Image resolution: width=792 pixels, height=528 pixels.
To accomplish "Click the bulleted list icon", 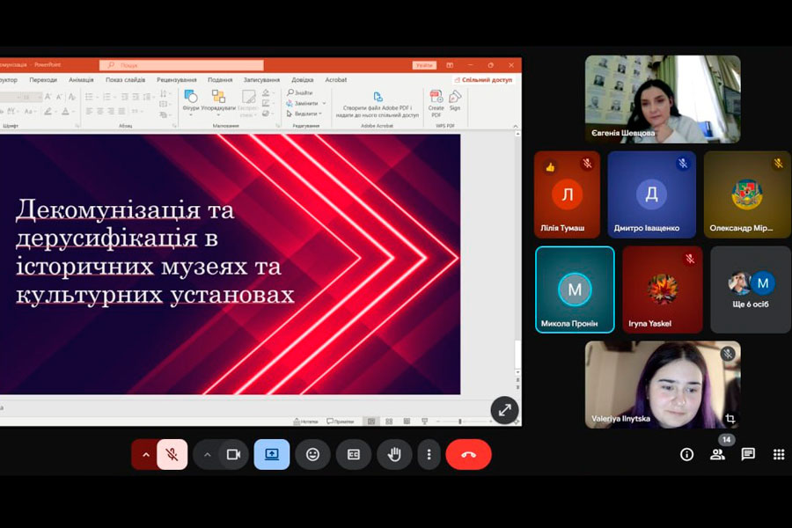I will 90,97.
